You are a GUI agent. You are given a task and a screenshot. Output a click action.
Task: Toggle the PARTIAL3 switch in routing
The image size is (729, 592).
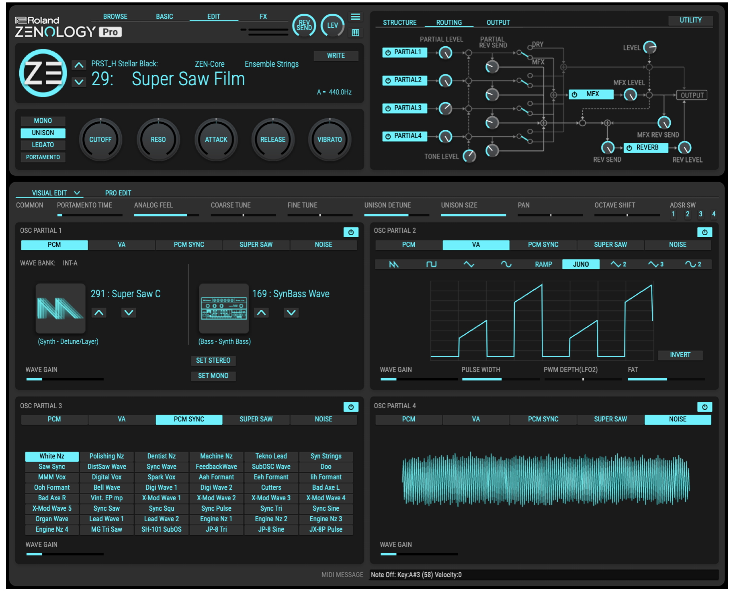pyautogui.click(x=404, y=108)
